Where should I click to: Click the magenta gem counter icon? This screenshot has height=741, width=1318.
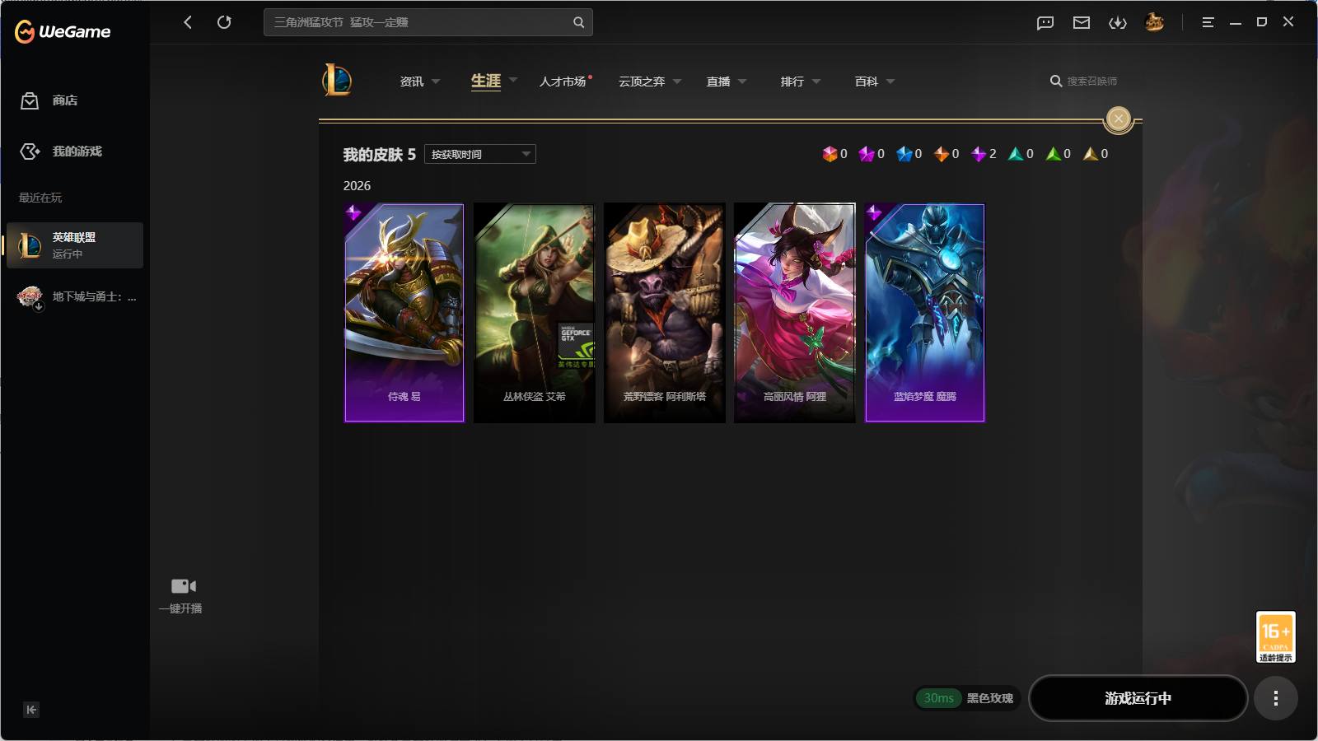pos(867,154)
